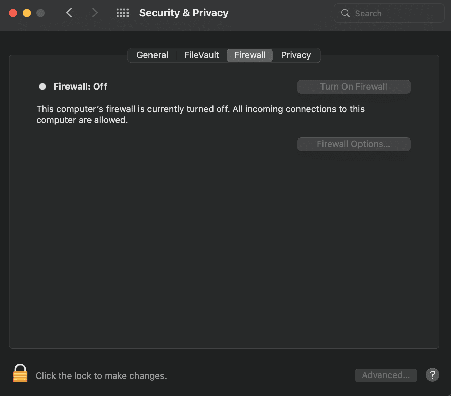This screenshot has height=396, width=451.
Task: Minimize the window with the yellow button
Action: pos(27,13)
